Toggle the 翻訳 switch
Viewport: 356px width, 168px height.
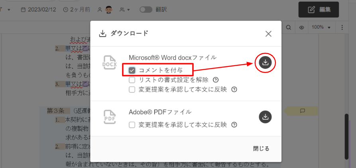click(146, 10)
